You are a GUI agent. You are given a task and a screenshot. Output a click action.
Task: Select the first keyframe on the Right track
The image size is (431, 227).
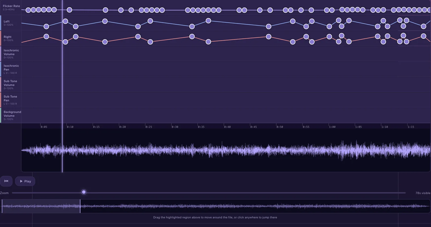[x=46, y=37]
